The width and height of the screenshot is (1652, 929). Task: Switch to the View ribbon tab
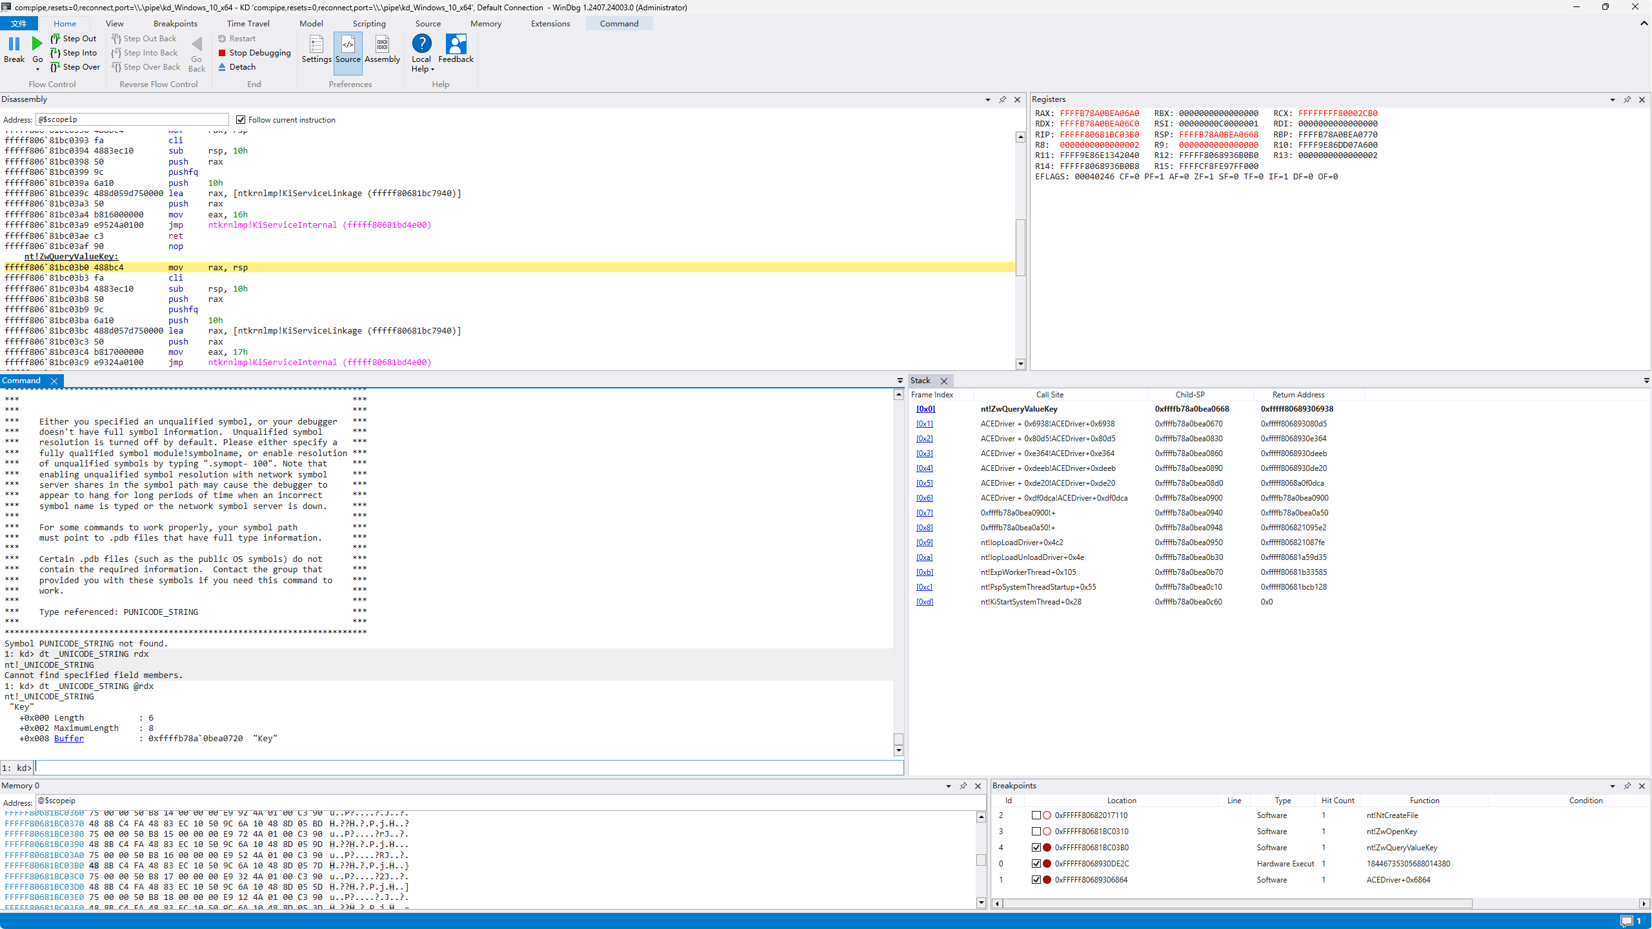click(x=114, y=24)
